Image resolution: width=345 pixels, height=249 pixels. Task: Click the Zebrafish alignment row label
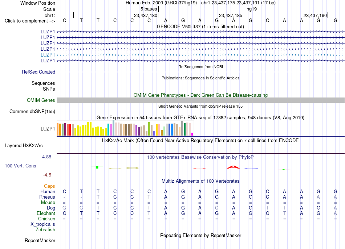point(45,229)
